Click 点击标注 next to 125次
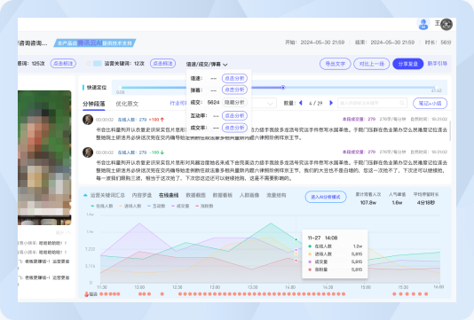474x320 pixels. tap(63, 64)
